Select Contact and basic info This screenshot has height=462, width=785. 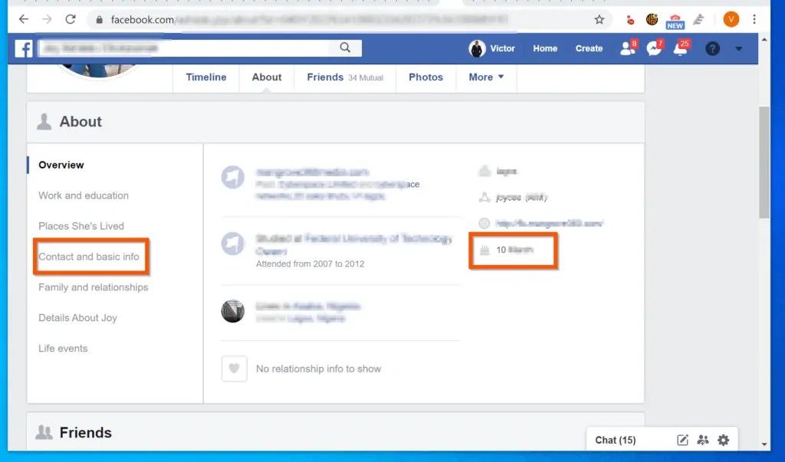pos(90,257)
